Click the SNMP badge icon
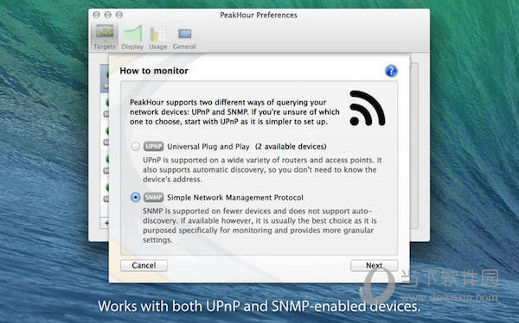Screen dimensions: 519x323 (x=154, y=198)
